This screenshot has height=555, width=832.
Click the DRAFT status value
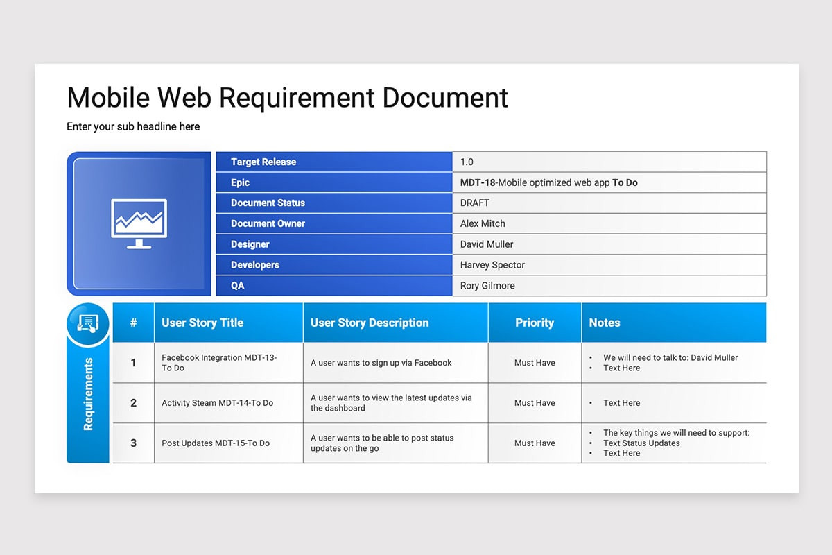[475, 203]
